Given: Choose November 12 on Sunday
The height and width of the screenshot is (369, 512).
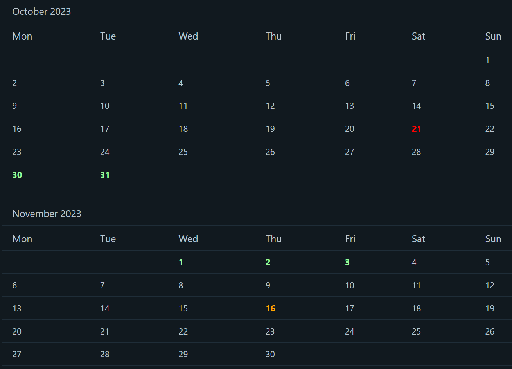Looking at the screenshot, I should [x=490, y=285].
